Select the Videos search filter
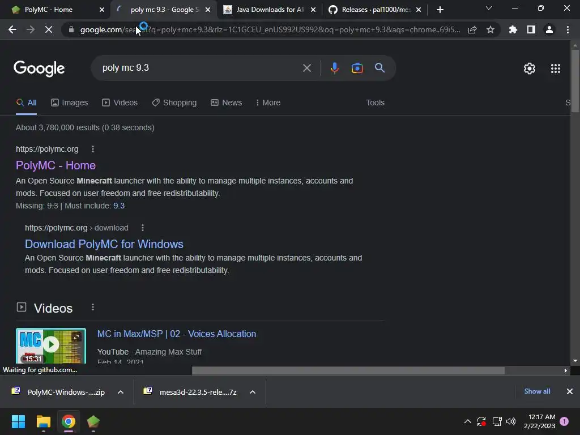 pos(120,103)
